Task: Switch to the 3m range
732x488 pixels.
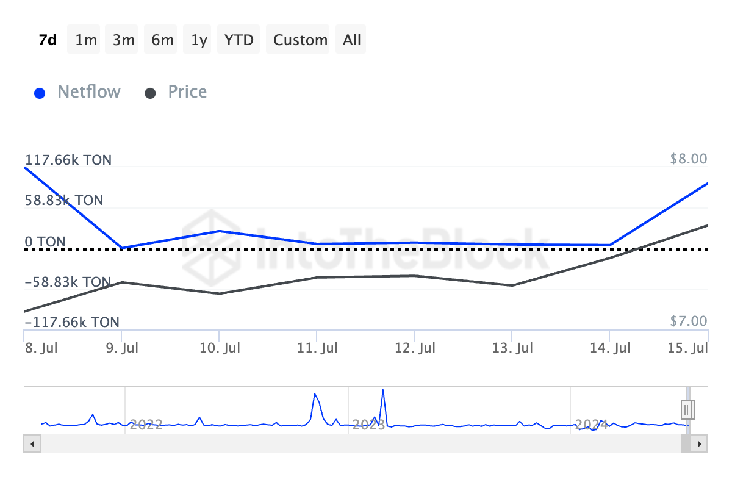Action: tap(124, 40)
